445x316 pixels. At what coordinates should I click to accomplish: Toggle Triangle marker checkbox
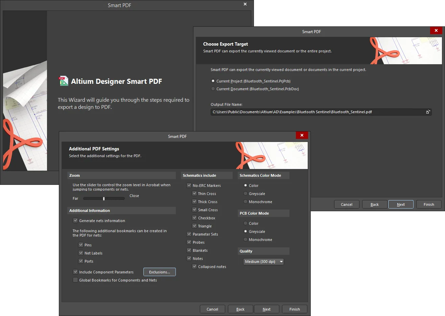(194, 226)
